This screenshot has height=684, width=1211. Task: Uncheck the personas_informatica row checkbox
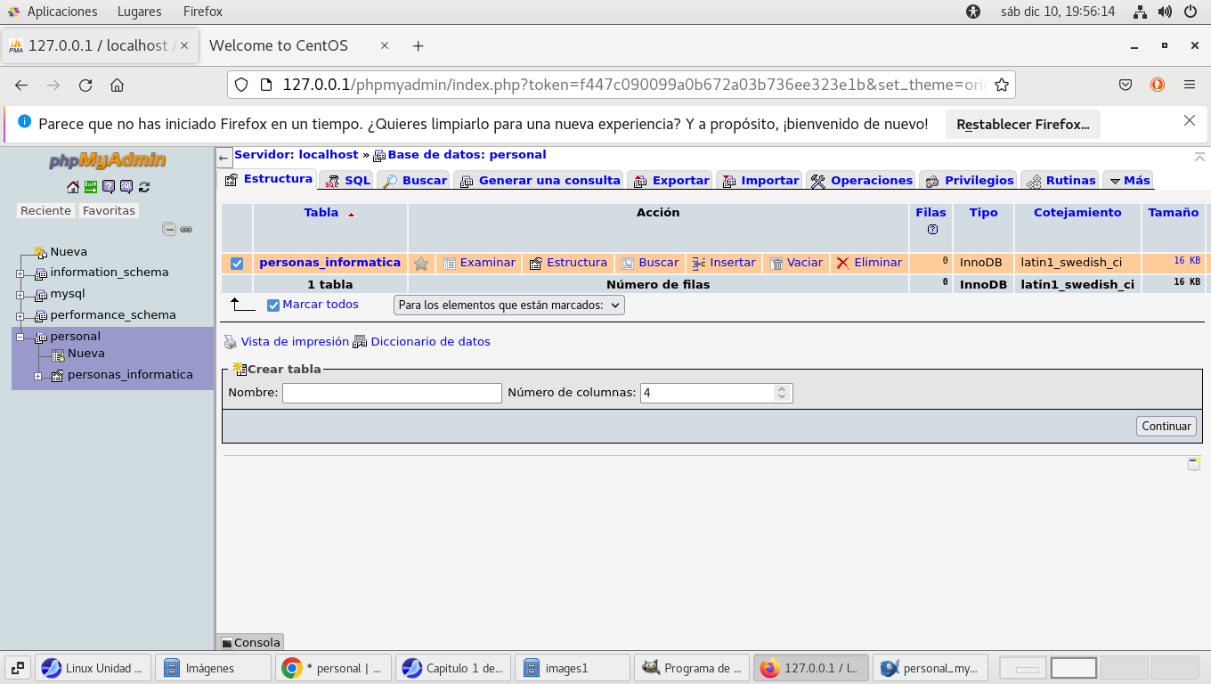[x=237, y=264]
